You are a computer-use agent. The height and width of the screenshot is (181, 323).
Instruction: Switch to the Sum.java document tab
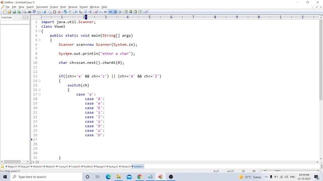coord(113,166)
